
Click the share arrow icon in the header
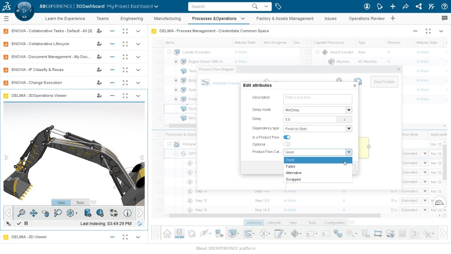point(405,6)
